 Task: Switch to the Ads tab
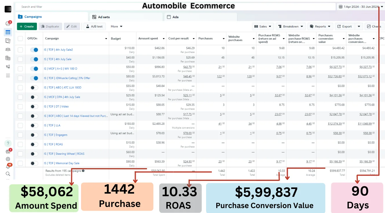click(x=200, y=17)
